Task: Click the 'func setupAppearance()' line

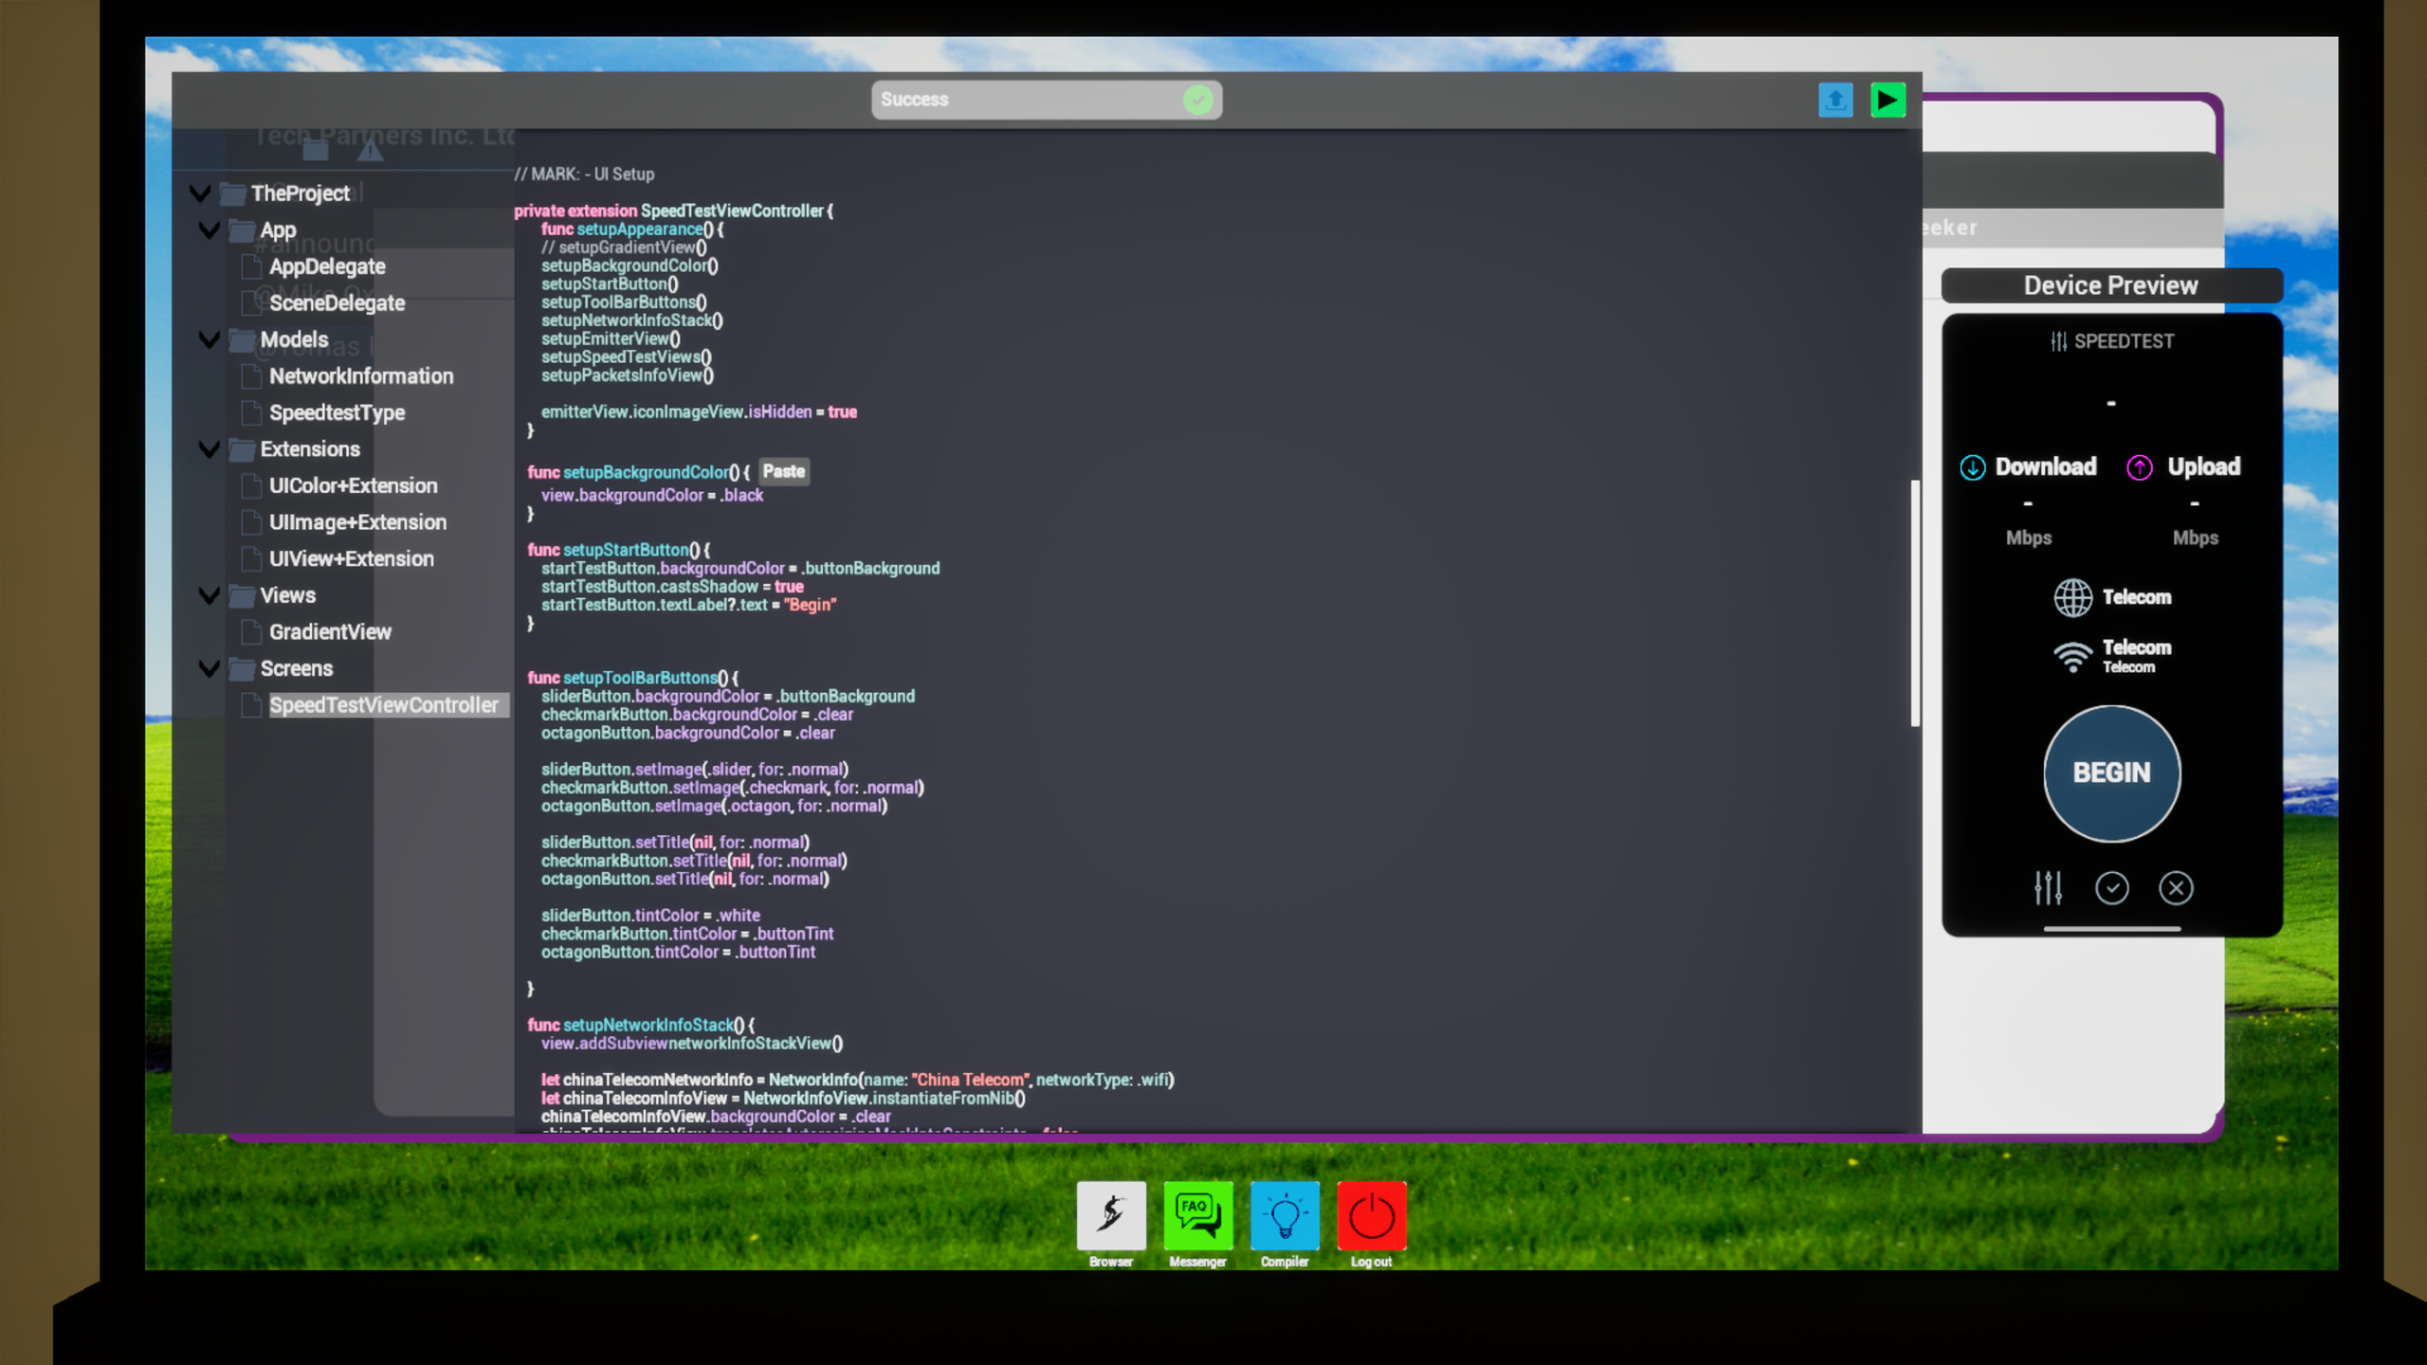Action: pyautogui.click(x=632, y=229)
